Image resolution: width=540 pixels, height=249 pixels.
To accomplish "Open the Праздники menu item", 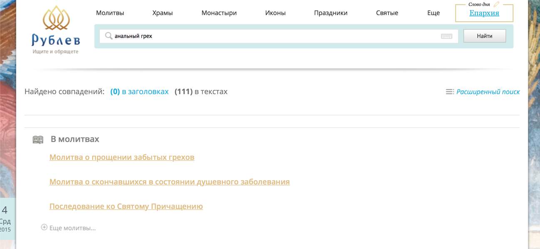I will (x=331, y=13).
